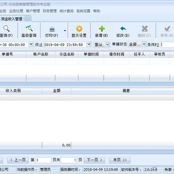The image size is (174, 174).
Task: Open Display Settings (显示设置) gear icon
Action: point(79,29)
